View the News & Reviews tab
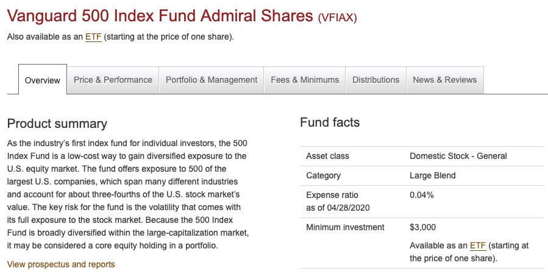Viewport: 548px width, 274px height. pyautogui.click(x=444, y=80)
